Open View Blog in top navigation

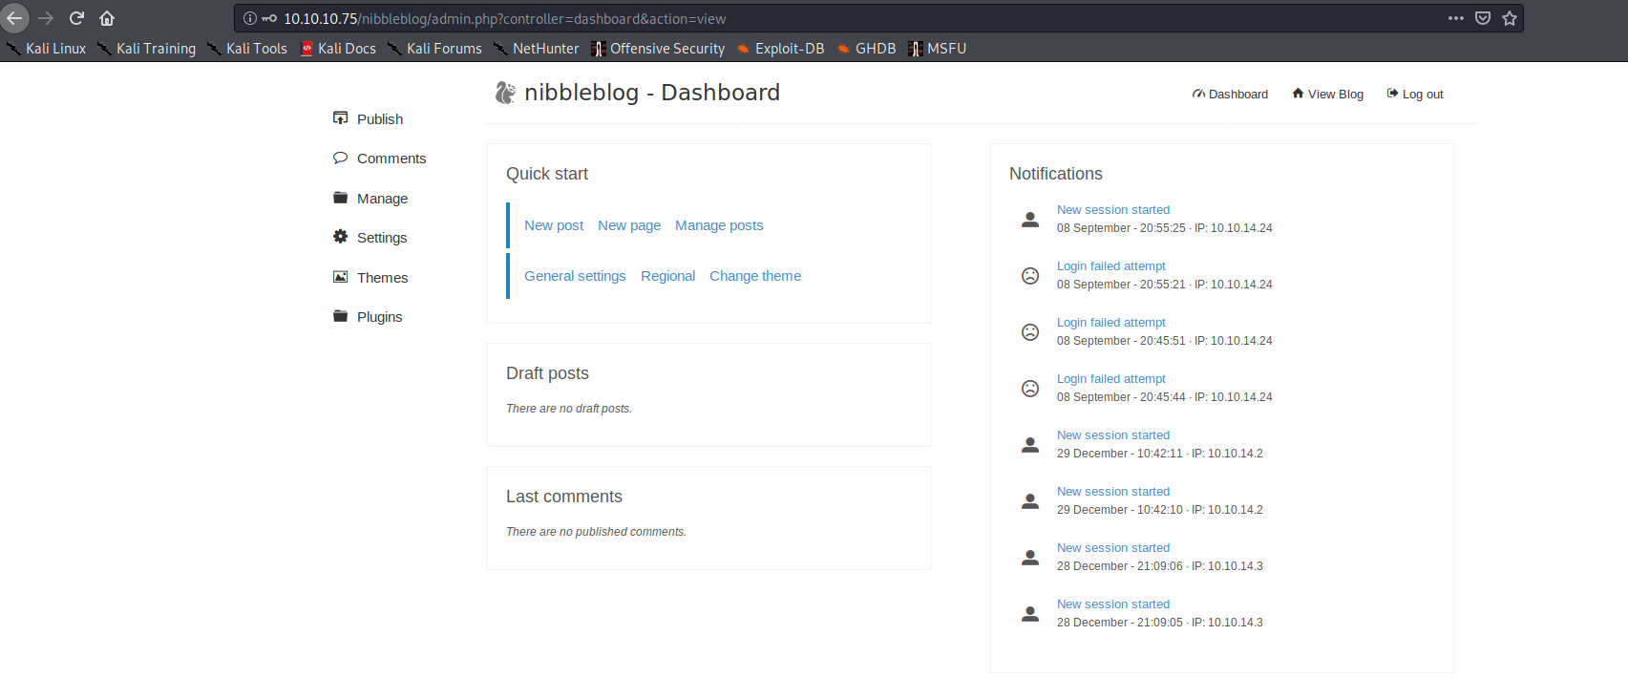[x=1327, y=94]
